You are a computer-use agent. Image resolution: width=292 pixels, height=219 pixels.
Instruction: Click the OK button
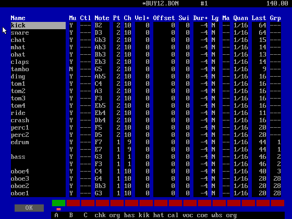[29, 208]
